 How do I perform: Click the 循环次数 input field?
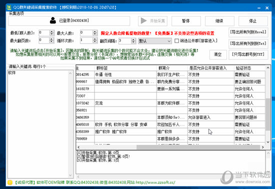click(86, 40)
